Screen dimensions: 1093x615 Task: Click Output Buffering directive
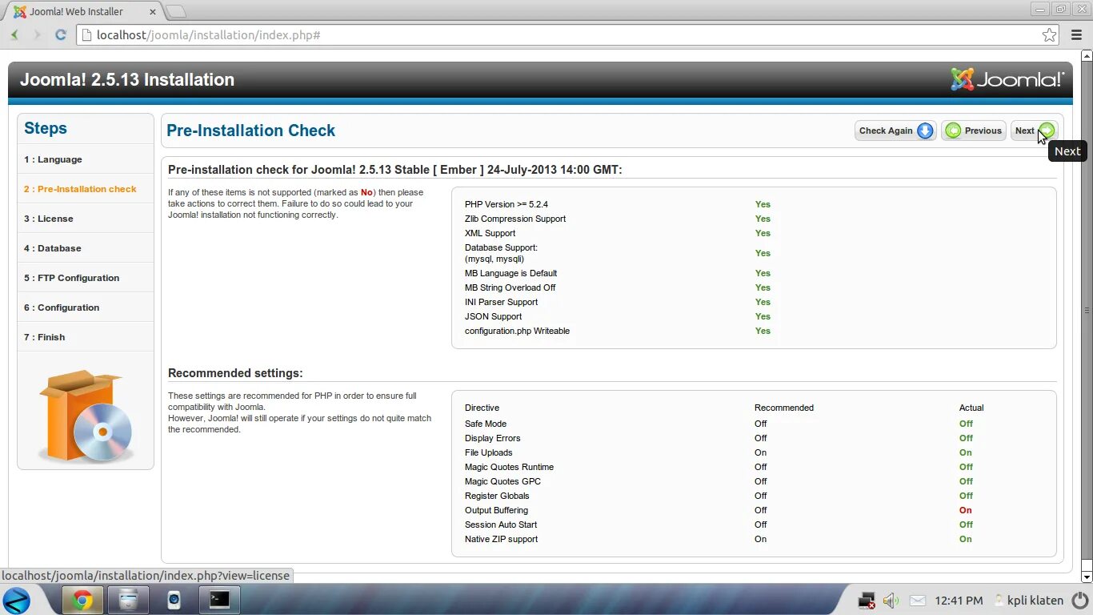[496, 510]
